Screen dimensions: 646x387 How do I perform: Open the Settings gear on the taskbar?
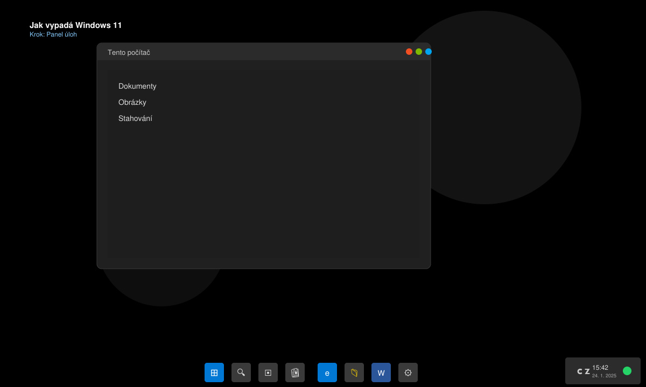(x=408, y=372)
